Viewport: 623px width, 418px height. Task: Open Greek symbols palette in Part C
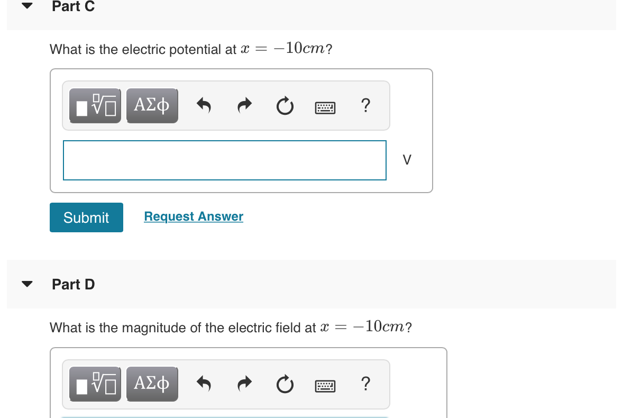click(152, 106)
